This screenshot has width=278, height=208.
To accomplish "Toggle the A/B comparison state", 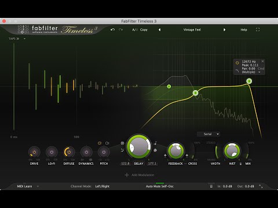I will (135, 29).
